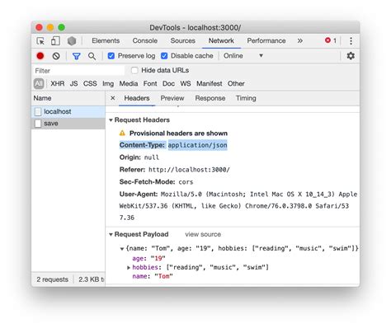Filter by Media requests
Image resolution: width=391 pixels, height=328 pixels.
pyautogui.click(x=129, y=83)
